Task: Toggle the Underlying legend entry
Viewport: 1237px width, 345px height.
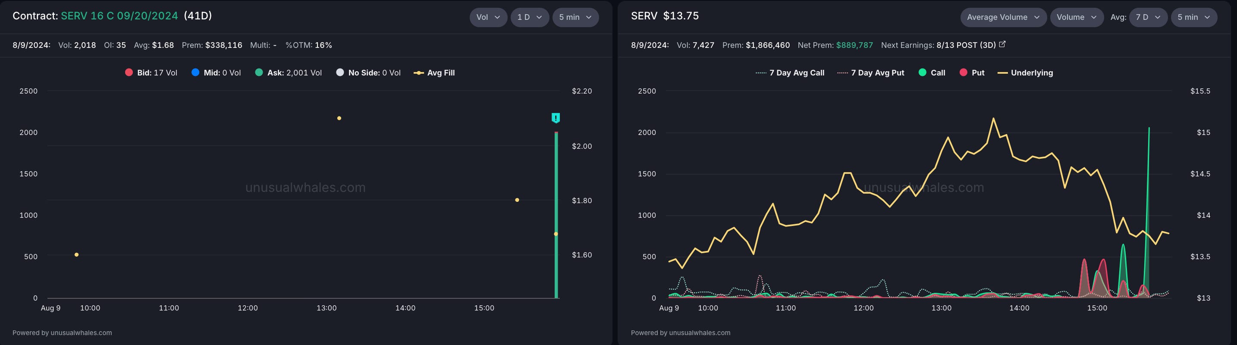Action: pyautogui.click(x=1025, y=72)
